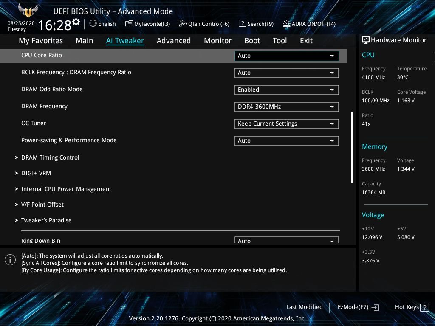Viewport: 435px width, 326px height.
Task: Select DRAM Frequency label
Action: click(44, 107)
